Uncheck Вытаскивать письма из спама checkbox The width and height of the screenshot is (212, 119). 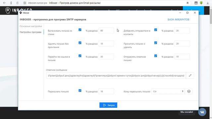pos(80,30)
